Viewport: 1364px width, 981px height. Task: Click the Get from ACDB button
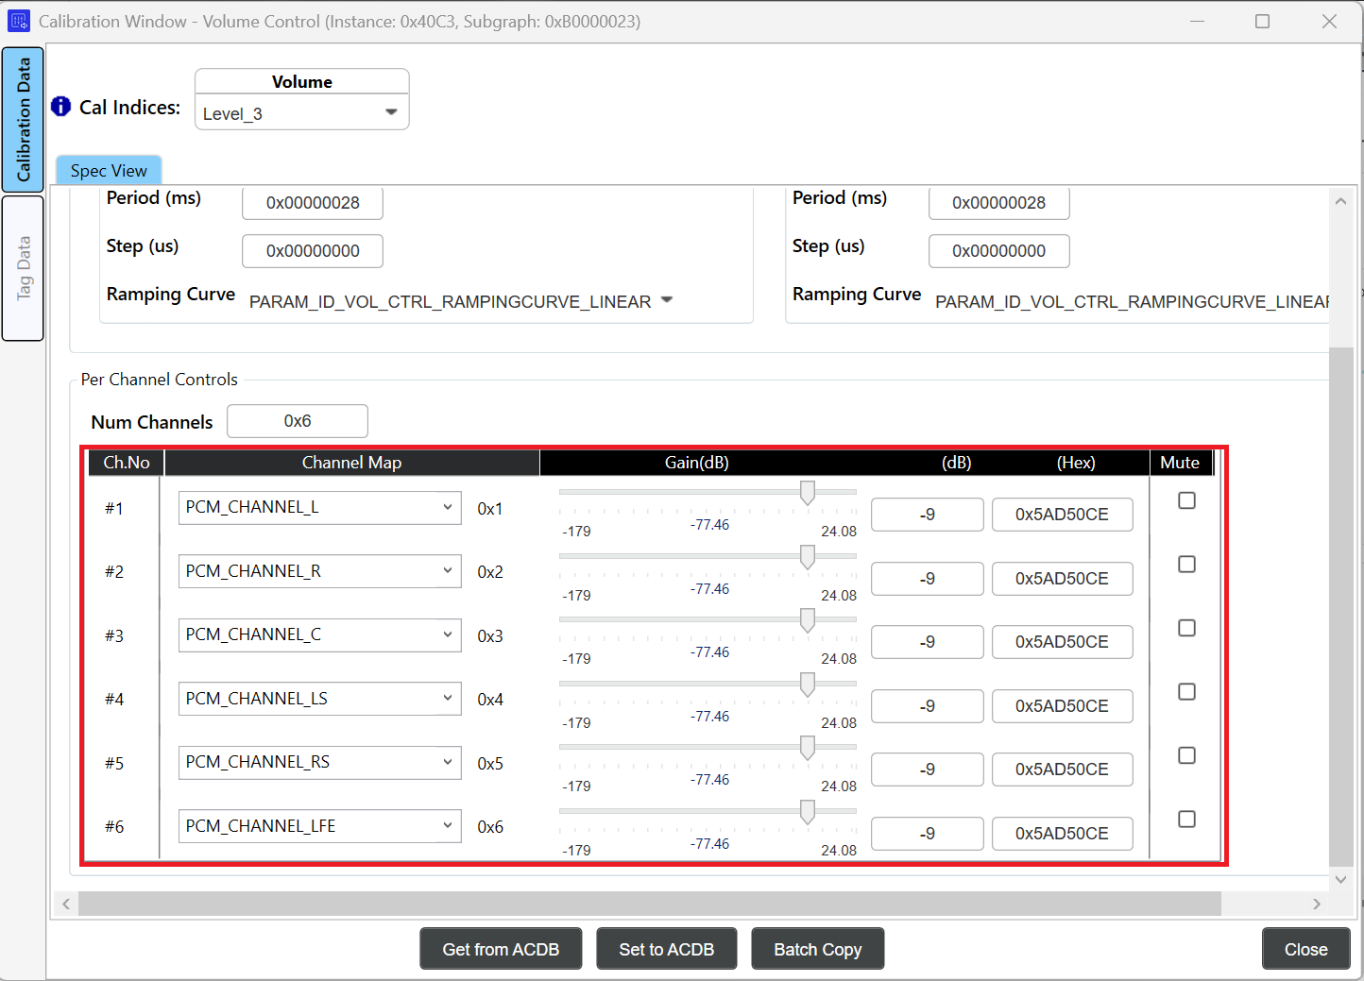pos(501,949)
